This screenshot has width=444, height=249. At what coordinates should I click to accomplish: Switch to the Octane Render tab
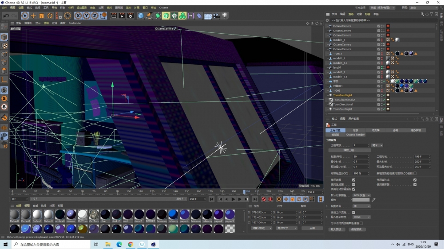355,135
